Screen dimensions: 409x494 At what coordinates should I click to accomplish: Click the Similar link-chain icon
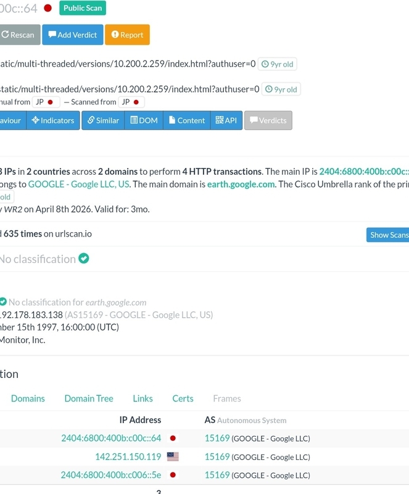click(x=91, y=120)
